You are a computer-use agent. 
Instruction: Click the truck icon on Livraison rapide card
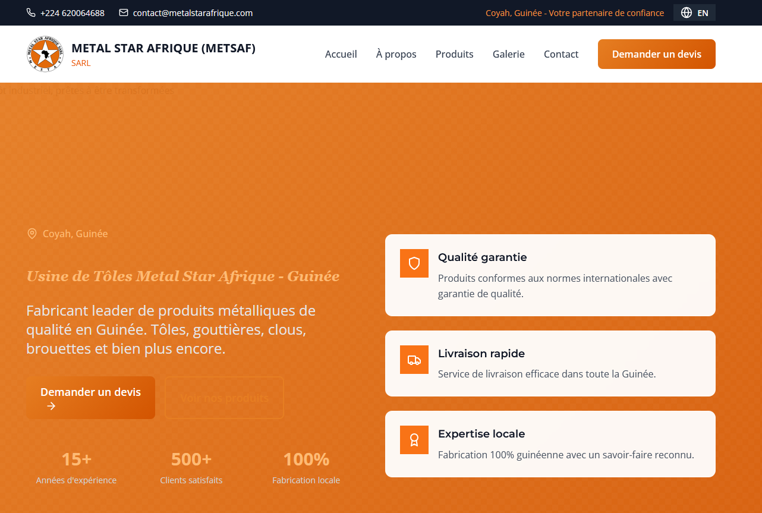[414, 360]
